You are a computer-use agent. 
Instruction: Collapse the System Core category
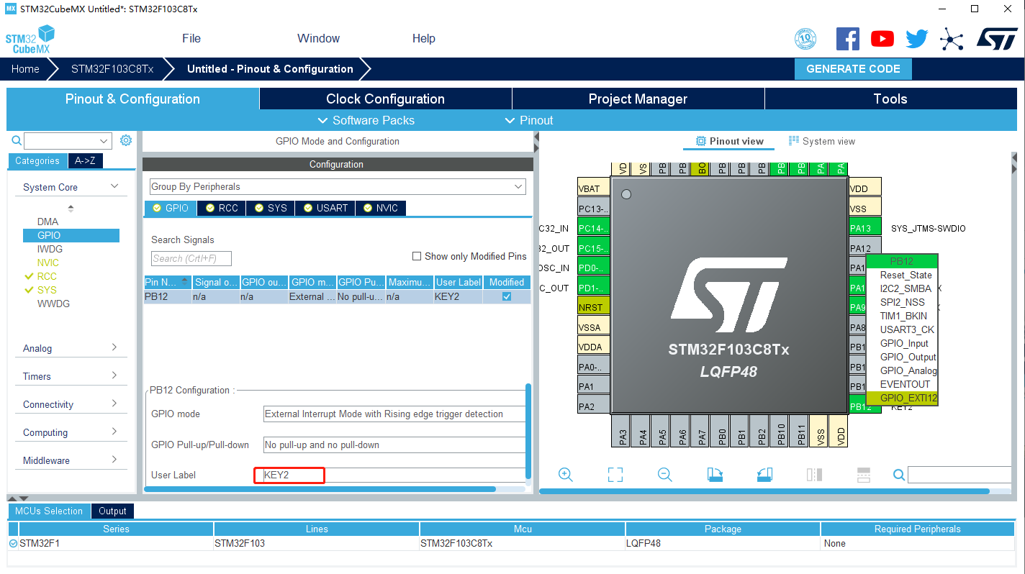click(114, 186)
